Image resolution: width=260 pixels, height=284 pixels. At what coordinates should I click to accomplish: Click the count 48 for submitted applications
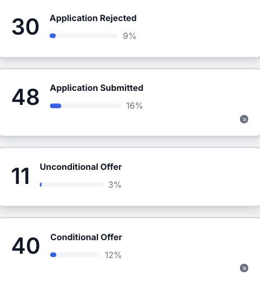tap(25, 97)
